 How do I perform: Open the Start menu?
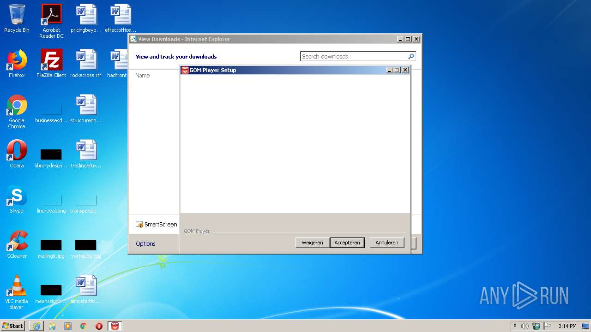tap(13, 326)
